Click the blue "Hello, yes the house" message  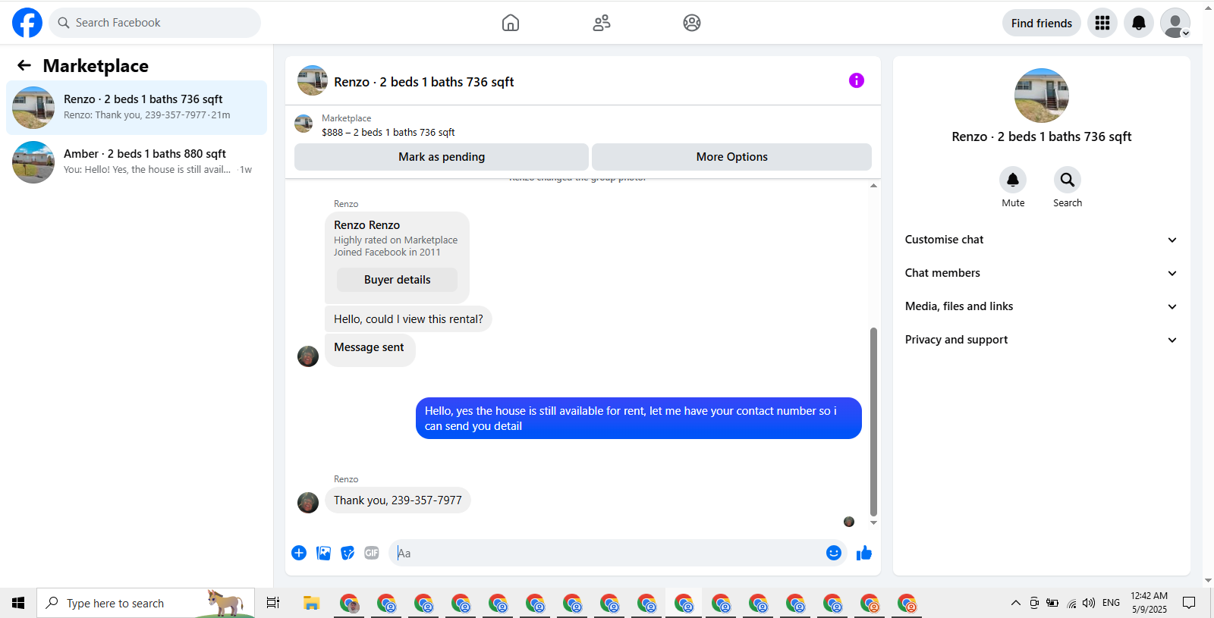coord(639,419)
